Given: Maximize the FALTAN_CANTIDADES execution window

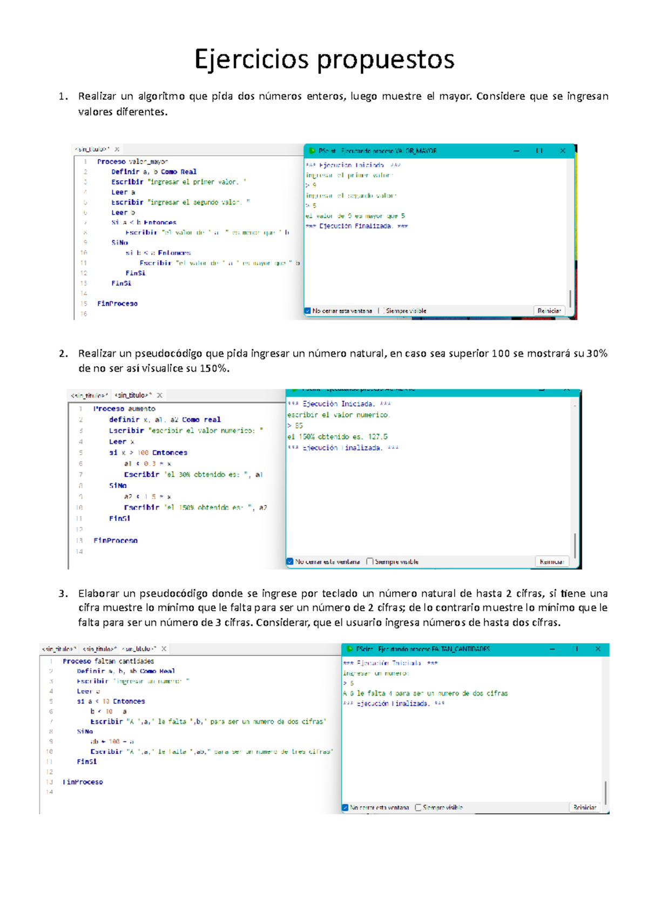Looking at the screenshot, I should click(576, 649).
